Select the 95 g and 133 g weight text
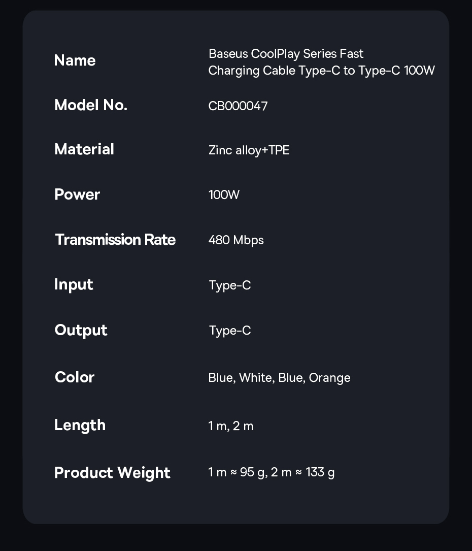Viewport: 472px width, 551px height. (x=272, y=473)
